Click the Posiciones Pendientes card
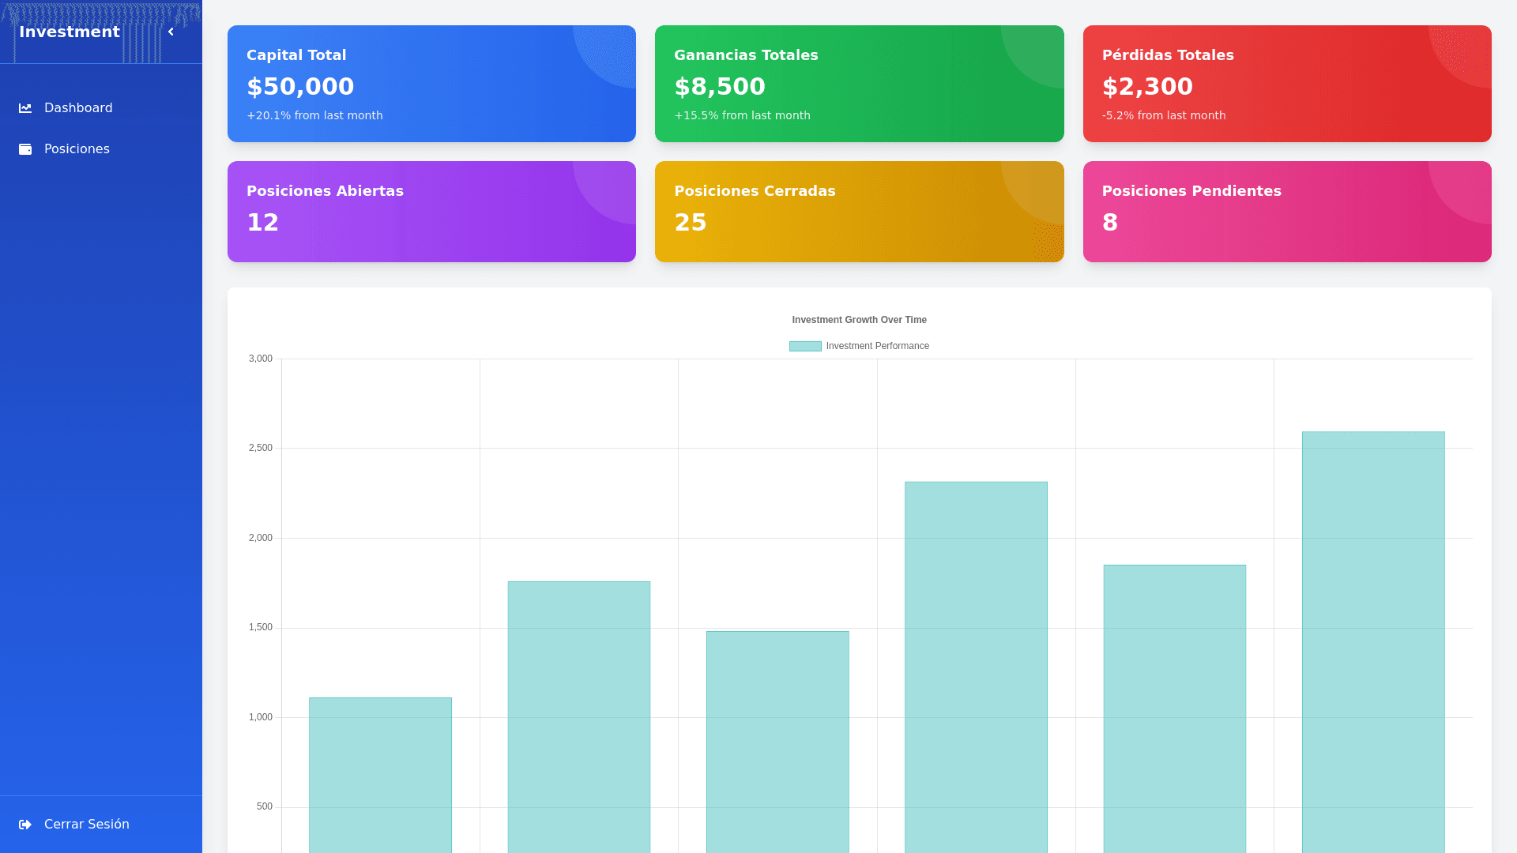 tap(1286, 212)
